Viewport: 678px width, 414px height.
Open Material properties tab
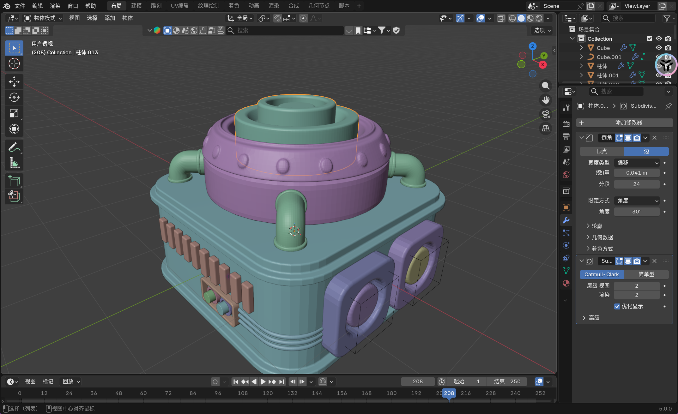coord(566,283)
